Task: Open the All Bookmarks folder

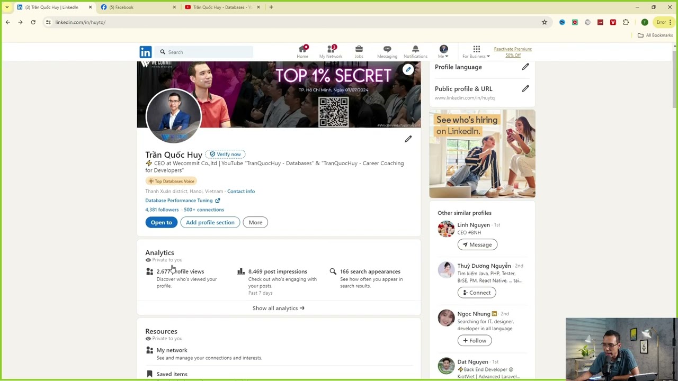Action: tap(655, 35)
